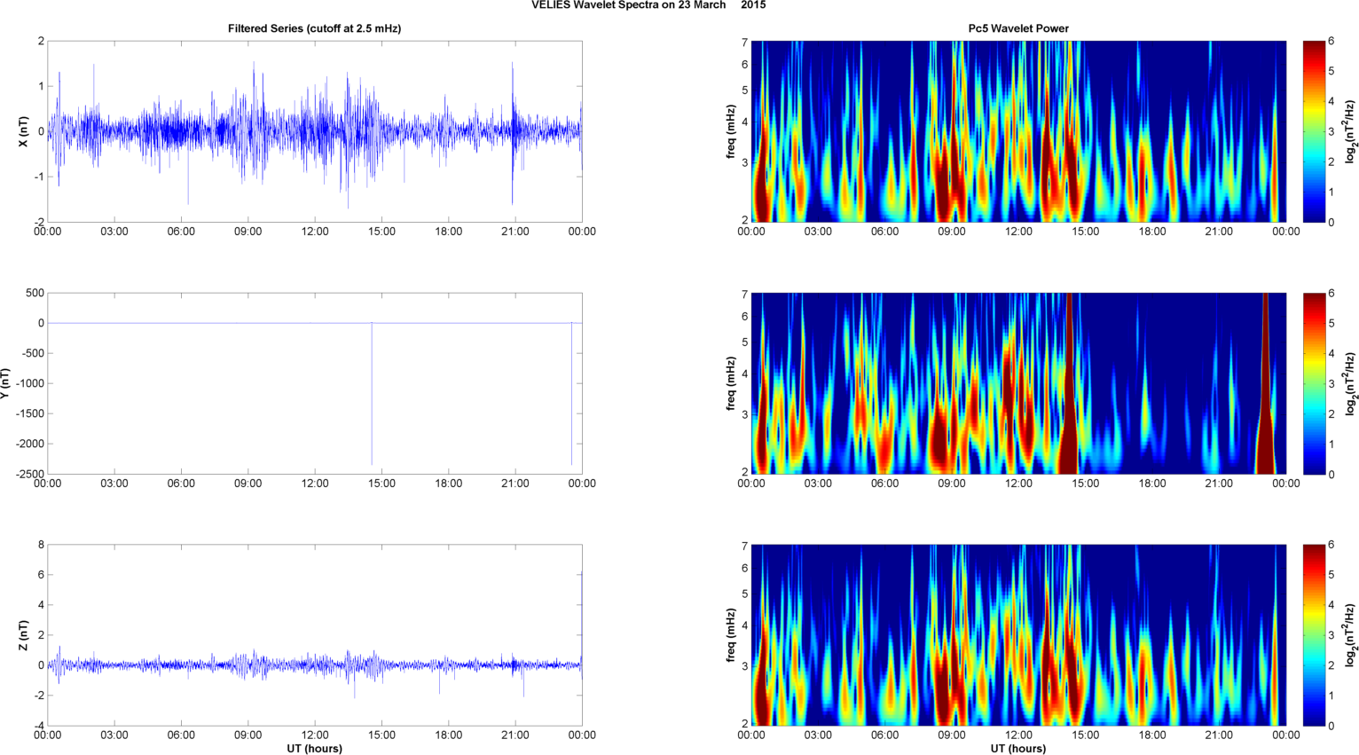Screen dimensions: 1359x755
Task: Click the middle Pc5 wavelet spectrogram for Y
Action: pyautogui.click(x=1018, y=383)
